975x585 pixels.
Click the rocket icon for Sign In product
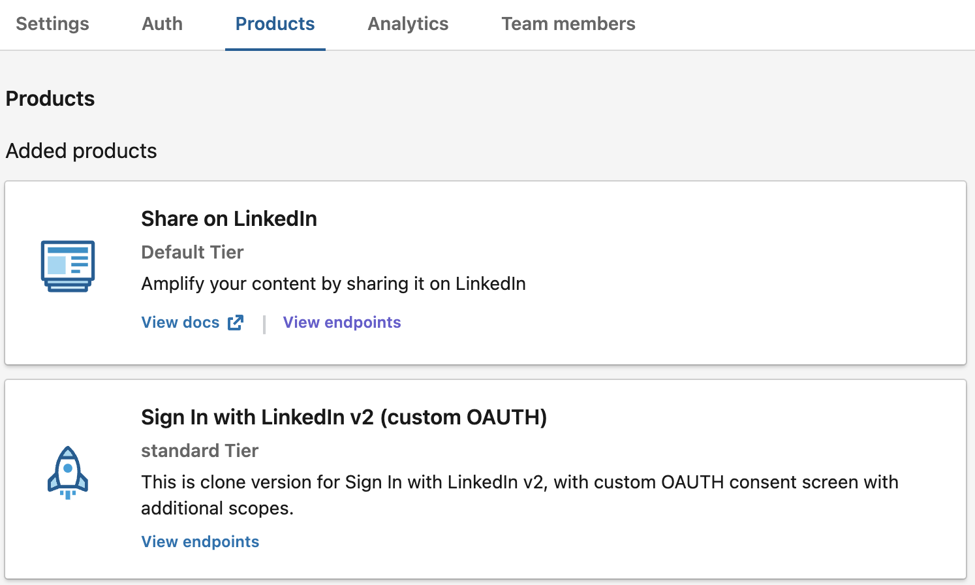[x=68, y=473]
